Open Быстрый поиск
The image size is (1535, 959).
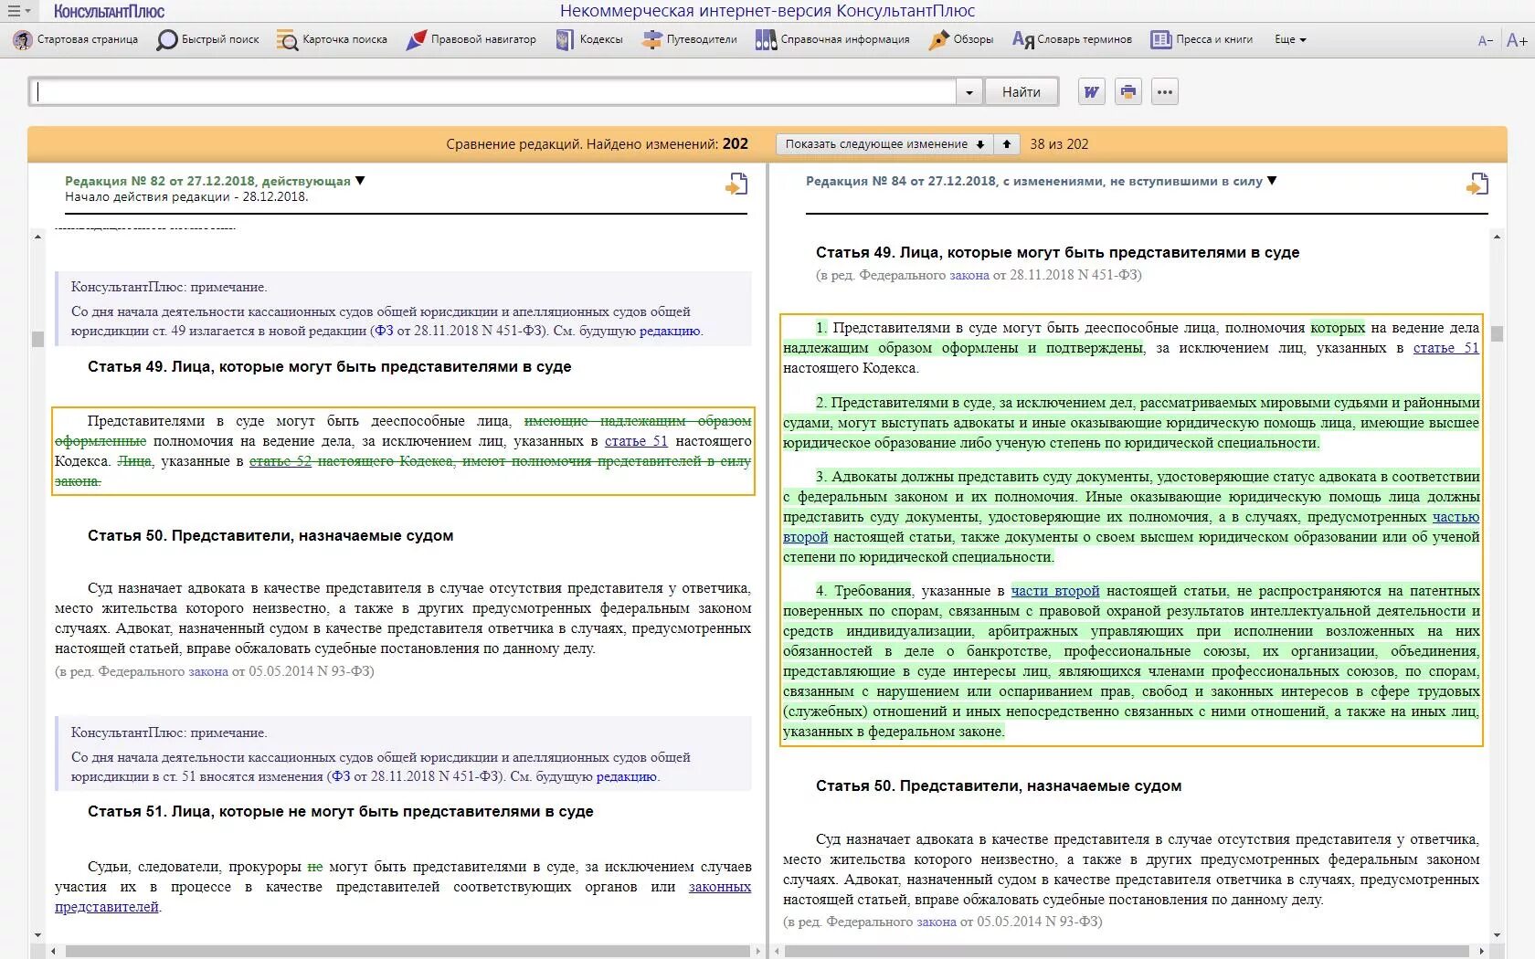[x=208, y=39]
